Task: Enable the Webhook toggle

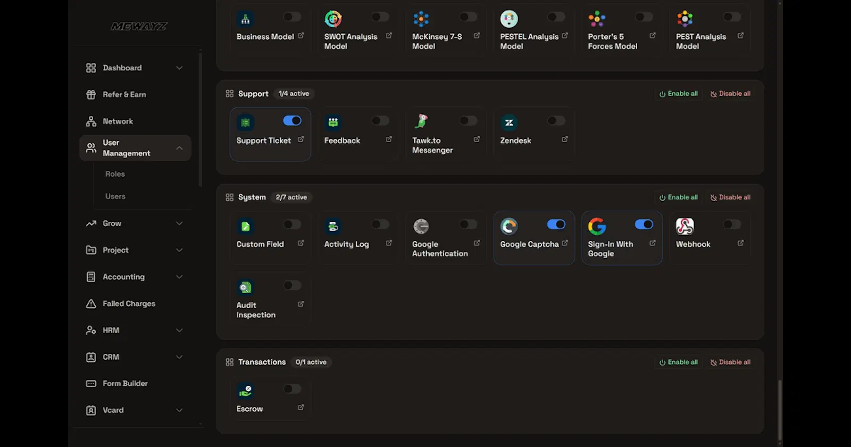Action: 732,225
